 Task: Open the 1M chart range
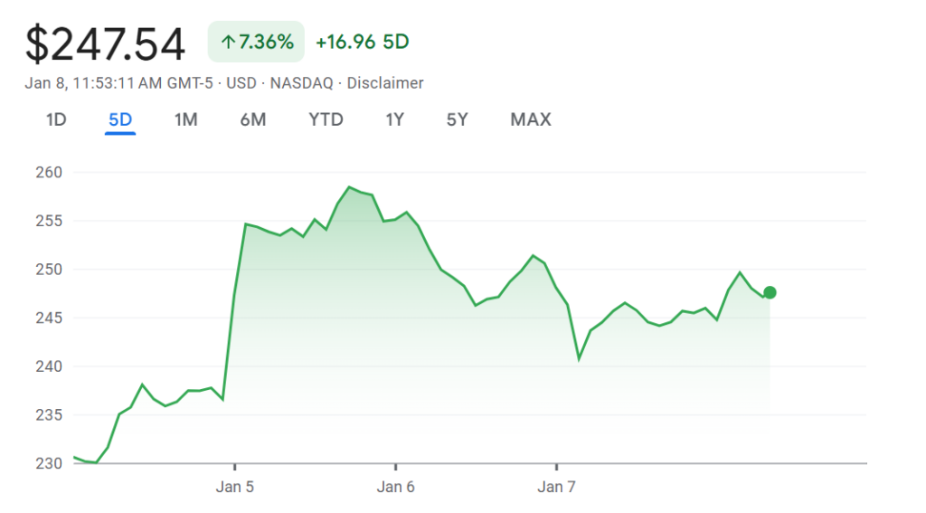click(185, 119)
